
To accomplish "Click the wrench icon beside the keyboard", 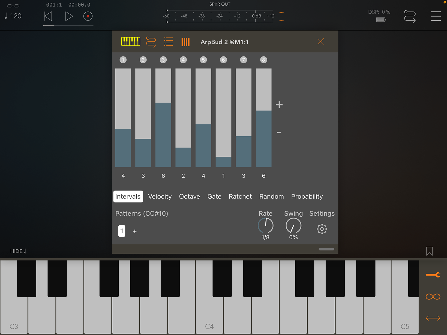I will point(433,275).
